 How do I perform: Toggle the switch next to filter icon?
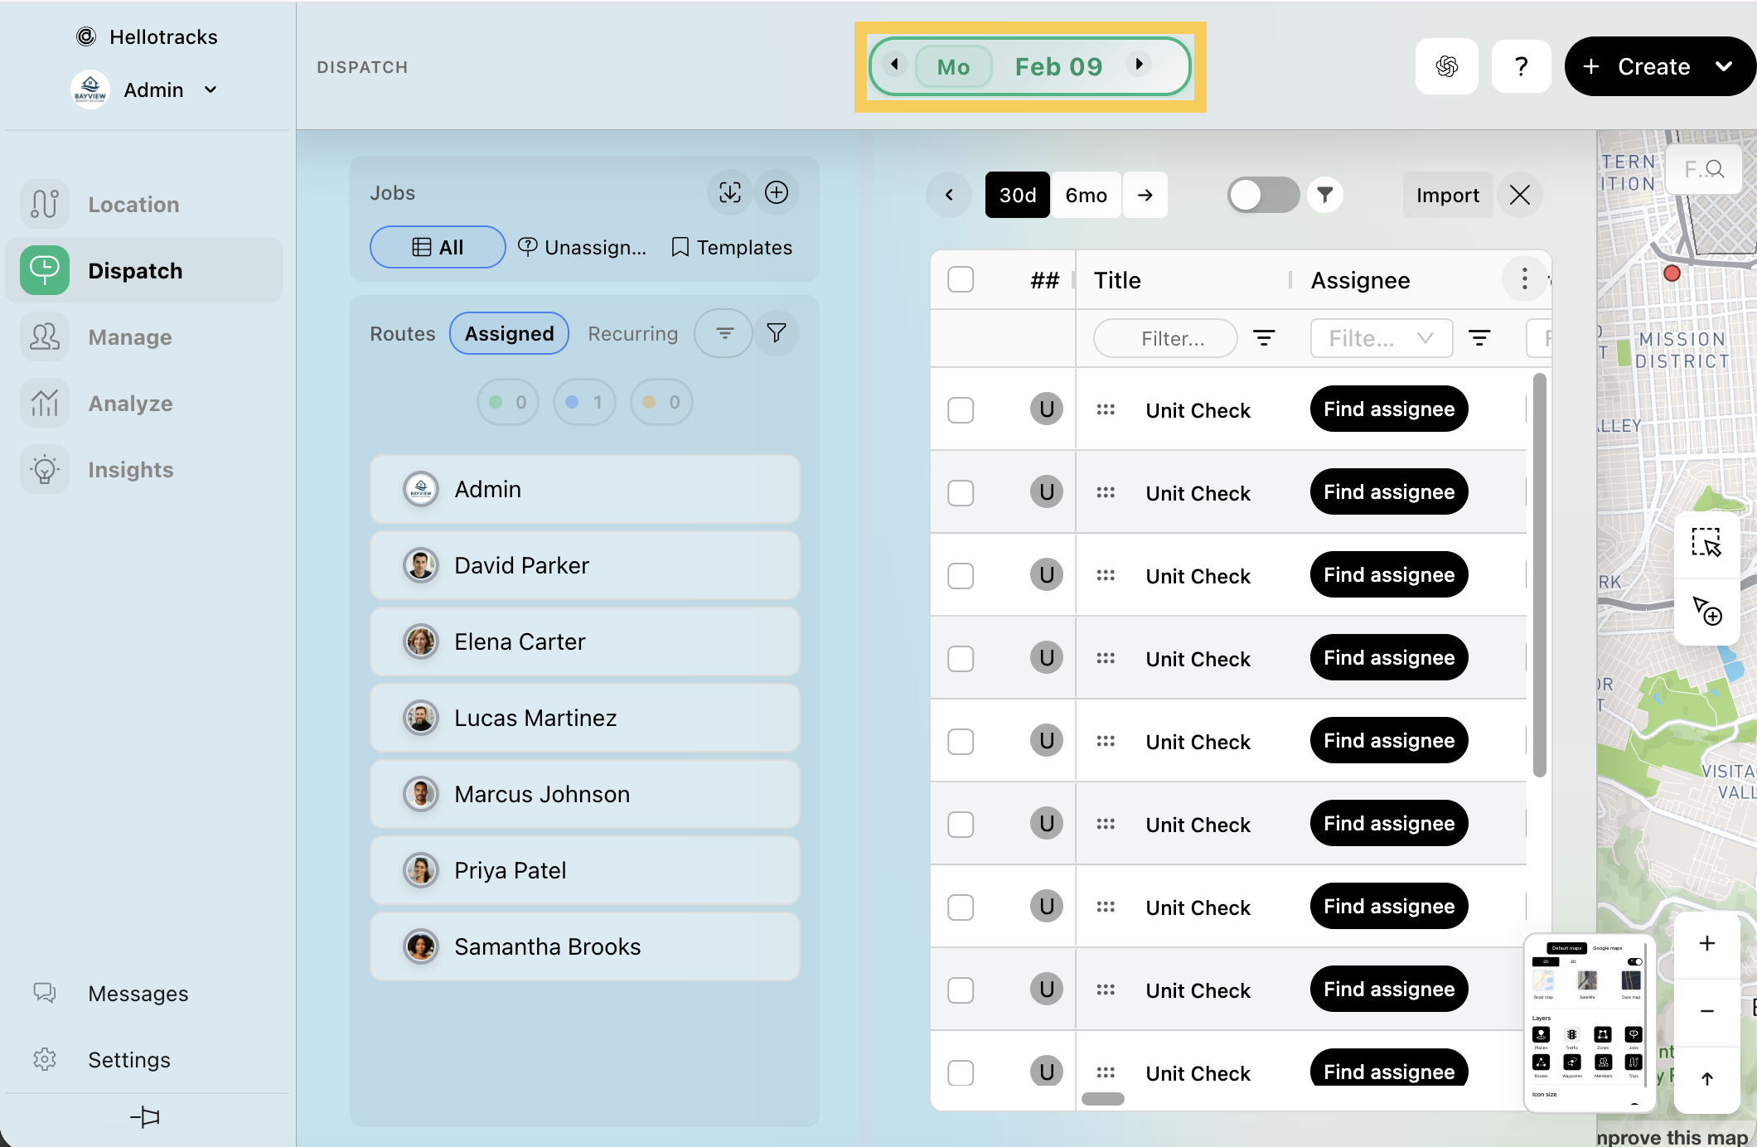(1261, 195)
